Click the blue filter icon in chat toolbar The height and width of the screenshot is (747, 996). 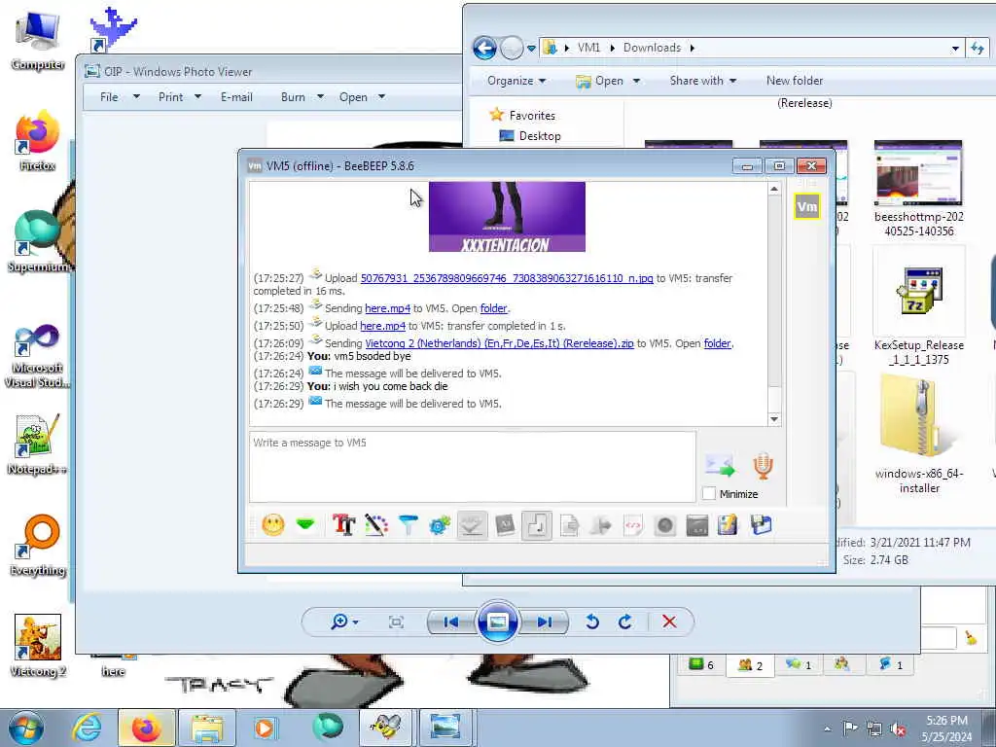click(409, 525)
